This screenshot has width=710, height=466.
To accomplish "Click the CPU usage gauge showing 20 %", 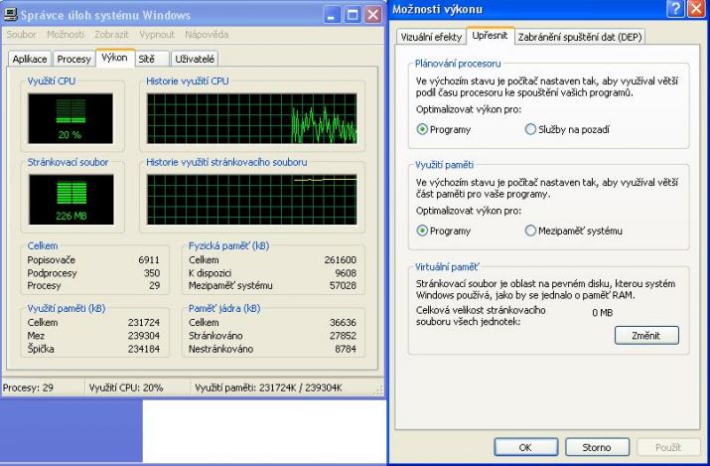I will (71, 118).
